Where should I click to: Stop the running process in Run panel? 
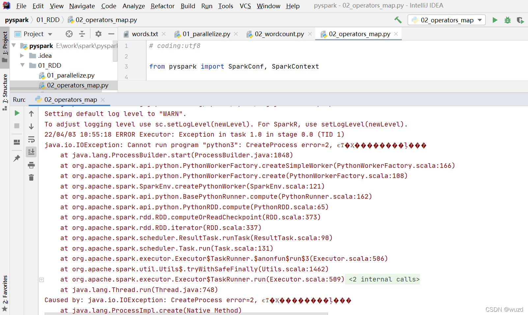coord(16,126)
